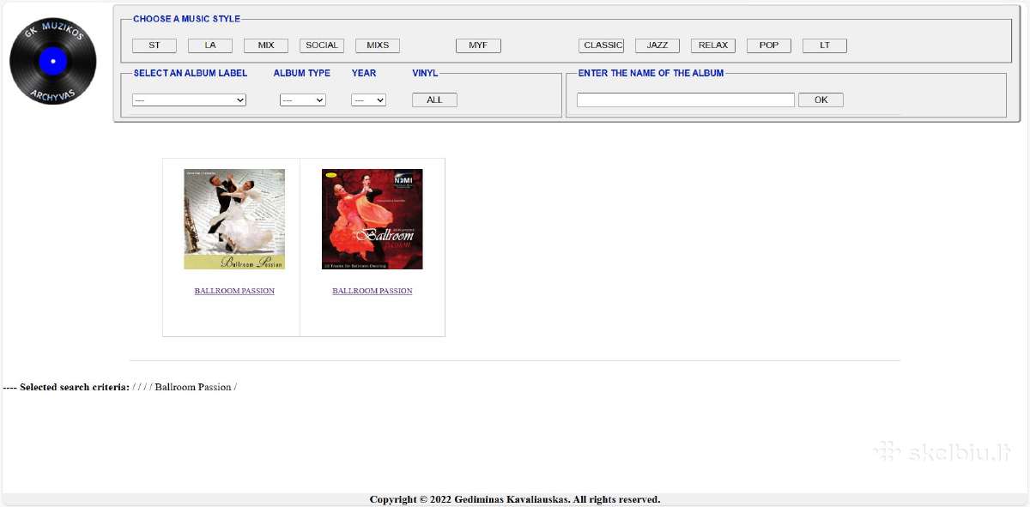Choose the CLASSIC music style button
1030x507 pixels.
click(602, 45)
